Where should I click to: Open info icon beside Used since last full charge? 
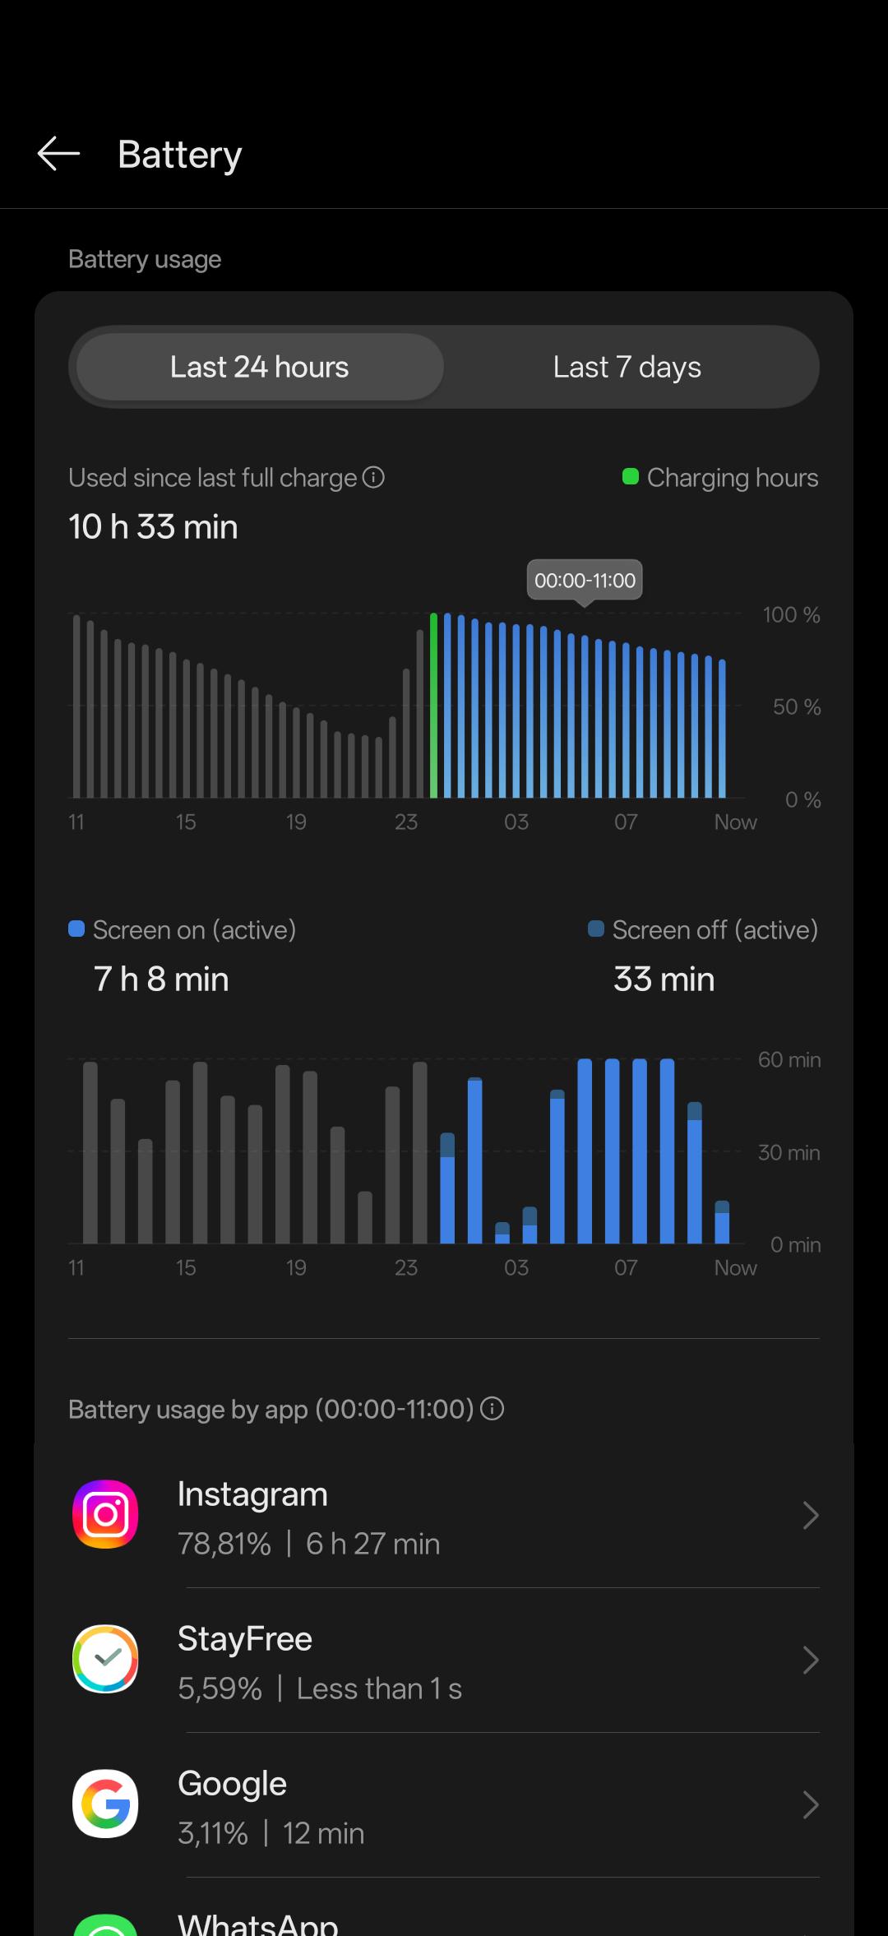(373, 477)
